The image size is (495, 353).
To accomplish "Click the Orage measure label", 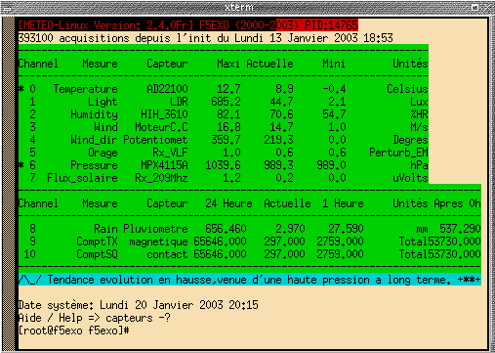I will [x=103, y=153].
